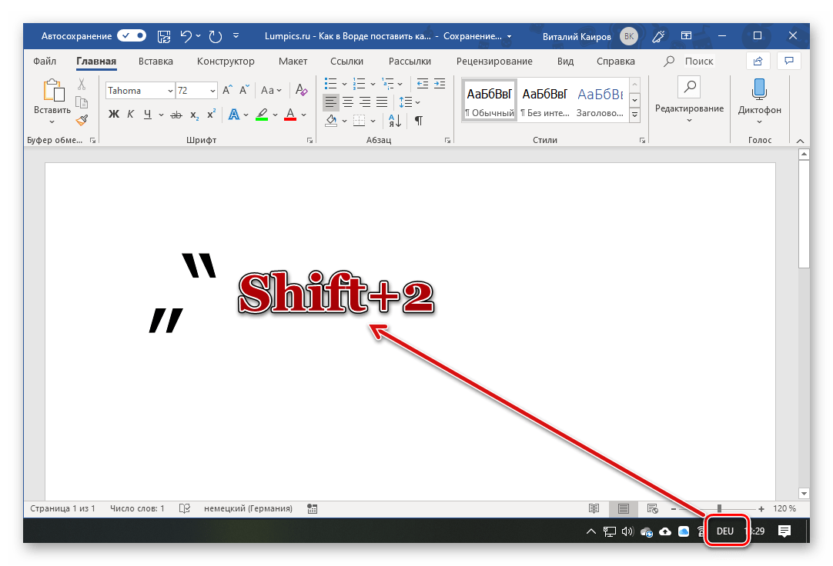Expand the Styles gallery
This screenshot has width=833, height=566.
pyautogui.click(x=635, y=115)
